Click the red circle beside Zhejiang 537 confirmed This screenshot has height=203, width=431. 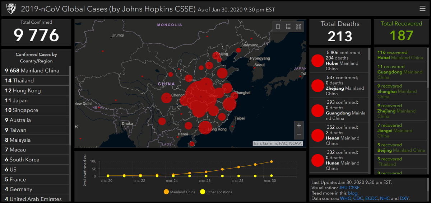pyautogui.click(x=318, y=86)
